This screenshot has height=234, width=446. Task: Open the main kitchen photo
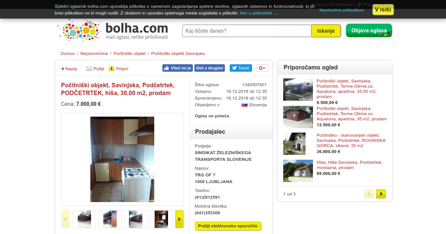[x=122, y=159]
